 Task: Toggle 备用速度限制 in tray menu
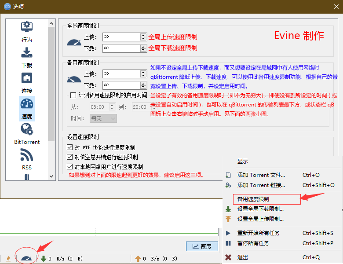click(x=266, y=199)
